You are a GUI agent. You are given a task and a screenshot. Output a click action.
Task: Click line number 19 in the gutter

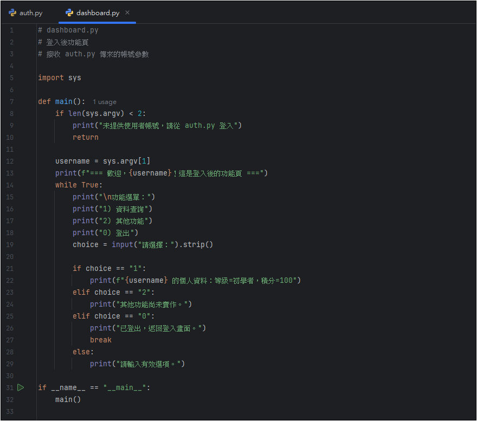pos(10,244)
